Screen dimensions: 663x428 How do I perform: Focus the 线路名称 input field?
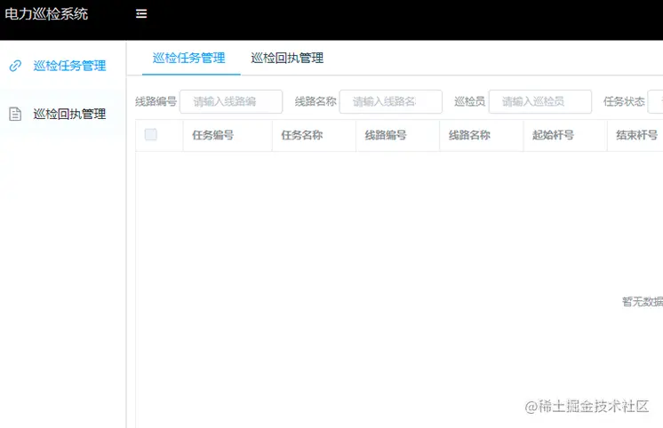(x=391, y=101)
